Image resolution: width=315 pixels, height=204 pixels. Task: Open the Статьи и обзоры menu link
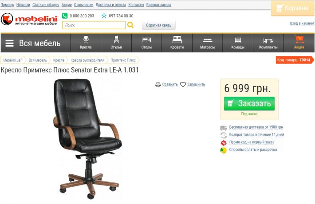pyautogui.click(x=46, y=4)
